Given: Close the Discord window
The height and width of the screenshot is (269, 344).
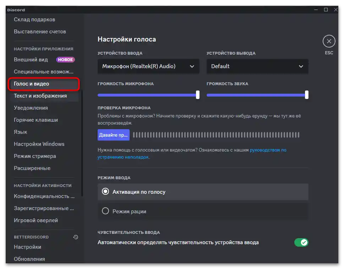Looking at the screenshot, I should click(336, 10).
